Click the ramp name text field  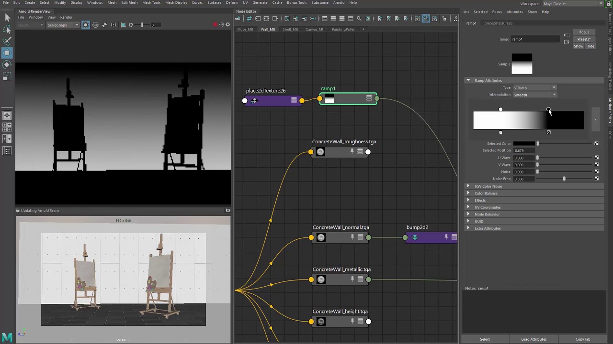(535, 39)
